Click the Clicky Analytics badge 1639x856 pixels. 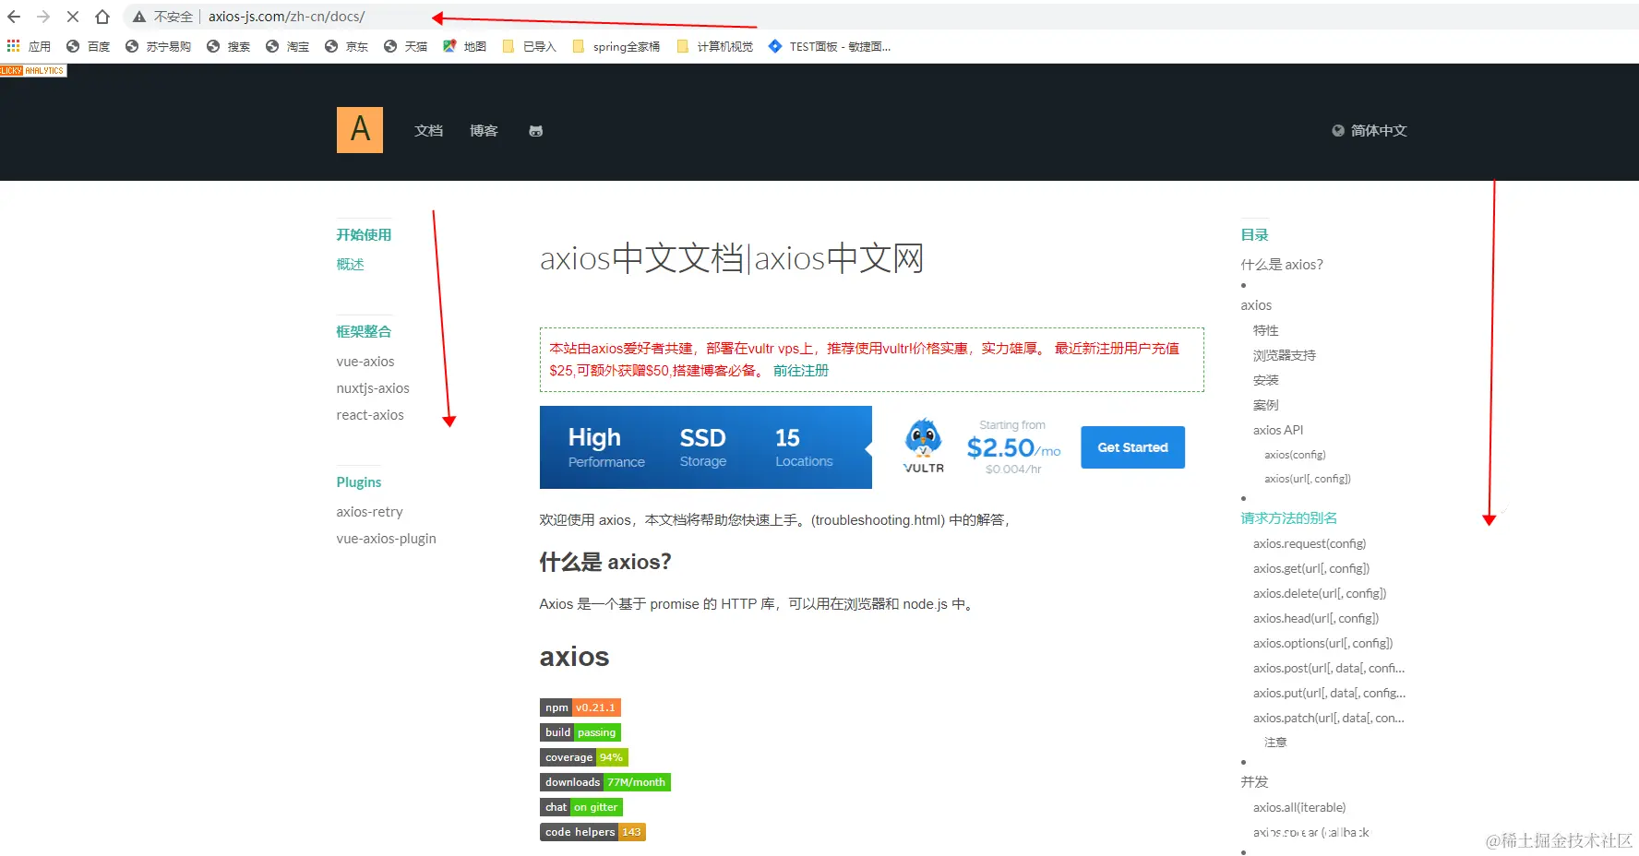click(x=33, y=70)
